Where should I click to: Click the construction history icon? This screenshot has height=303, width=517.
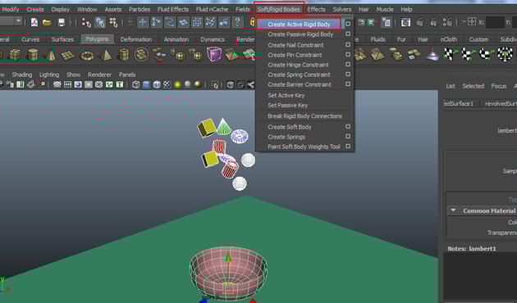386,22
